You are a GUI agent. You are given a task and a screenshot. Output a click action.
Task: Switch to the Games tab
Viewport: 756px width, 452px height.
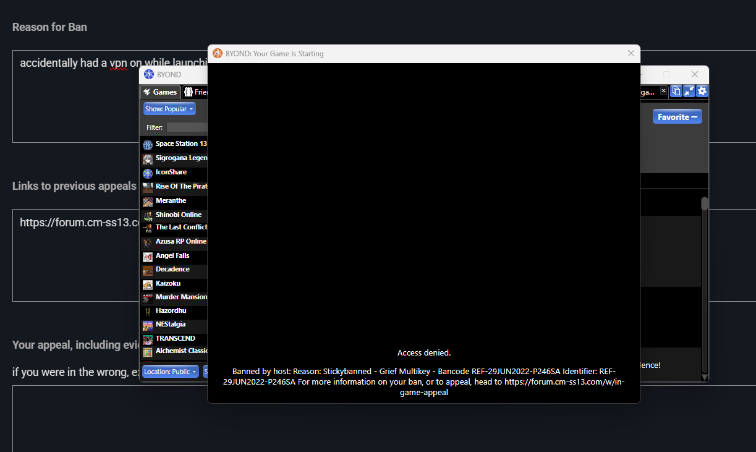pos(160,92)
